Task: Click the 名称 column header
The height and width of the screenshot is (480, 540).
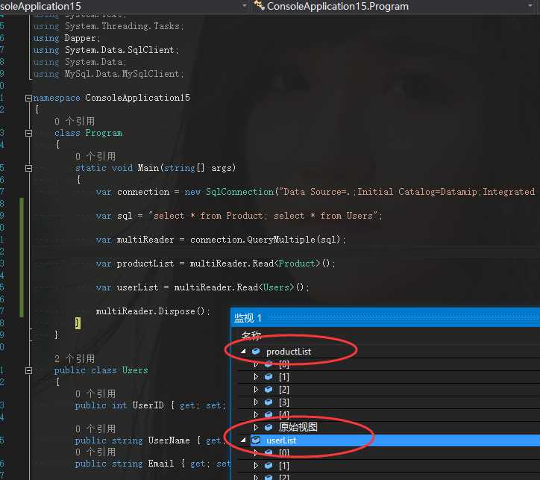Action: (251, 336)
